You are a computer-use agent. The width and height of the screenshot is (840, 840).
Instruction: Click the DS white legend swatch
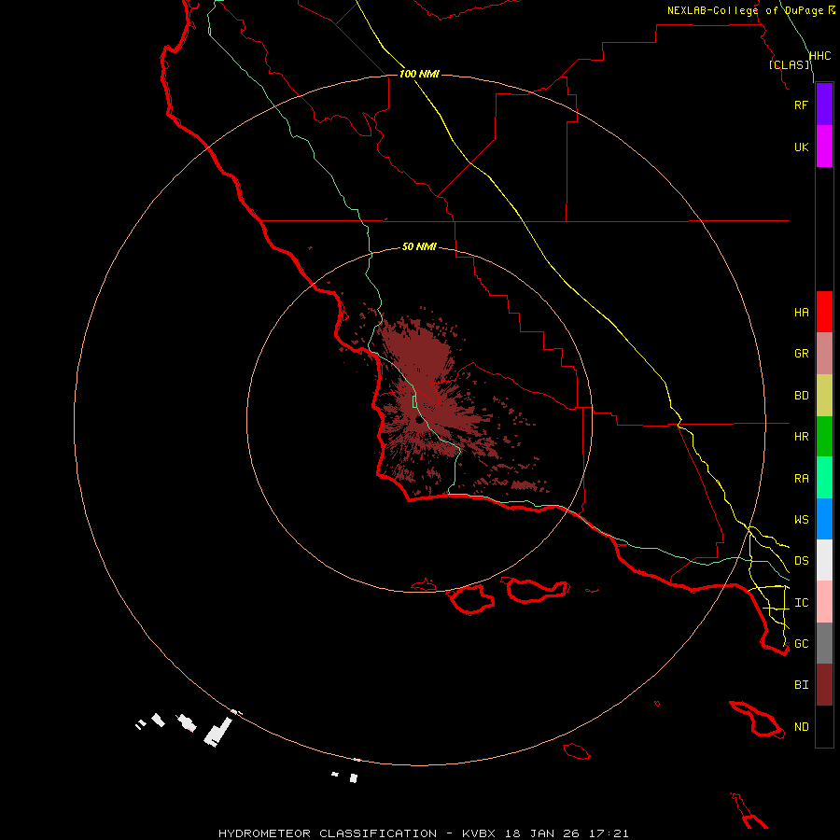pyautogui.click(x=824, y=560)
